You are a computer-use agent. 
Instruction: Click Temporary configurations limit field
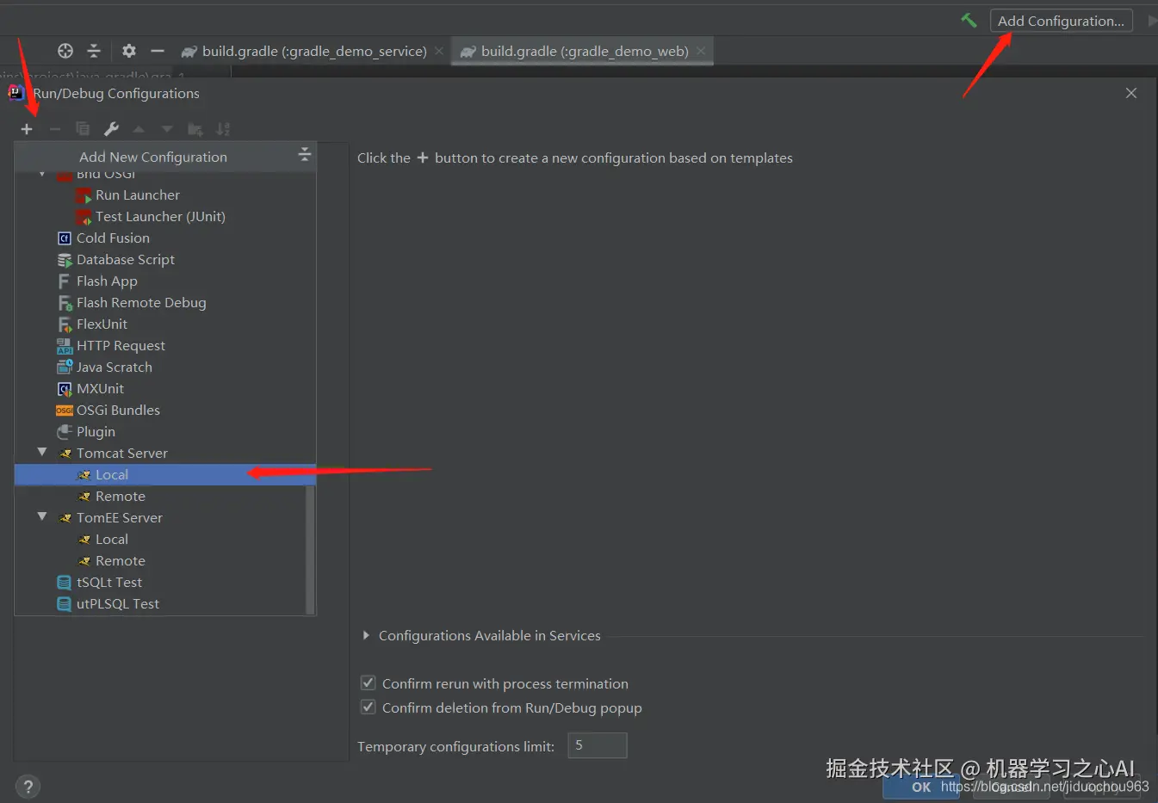[598, 745]
